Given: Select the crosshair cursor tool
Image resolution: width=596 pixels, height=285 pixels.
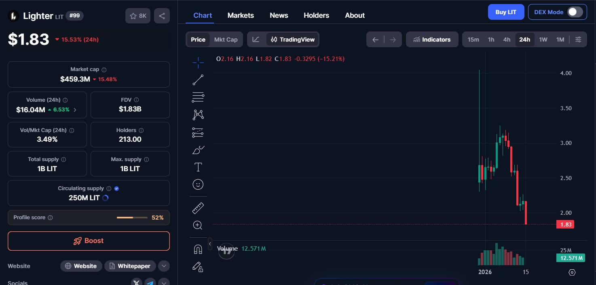Looking at the screenshot, I should click(198, 63).
